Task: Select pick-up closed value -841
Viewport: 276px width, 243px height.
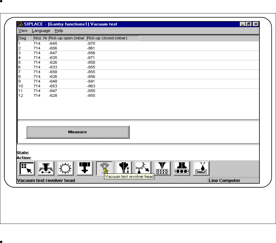Action: pos(91,81)
